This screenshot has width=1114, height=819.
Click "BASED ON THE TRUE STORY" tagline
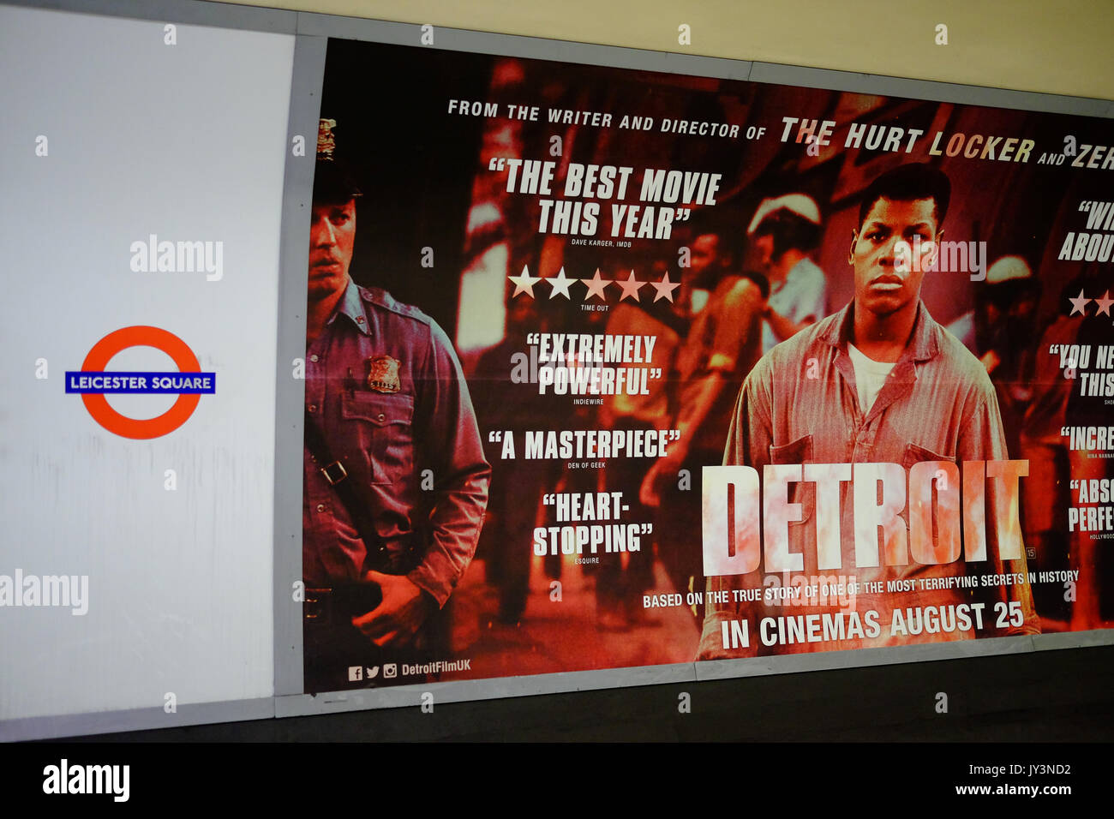[x=860, y=589]
